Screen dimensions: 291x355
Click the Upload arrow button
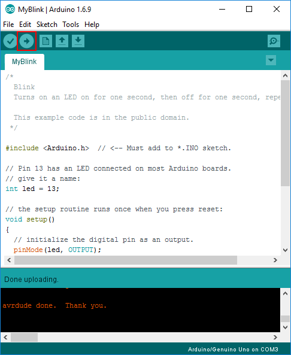click(x=26, y=41)
